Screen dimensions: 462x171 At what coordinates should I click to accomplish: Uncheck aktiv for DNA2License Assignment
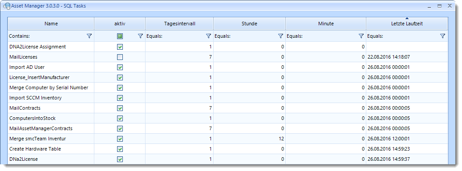(120, 47)
